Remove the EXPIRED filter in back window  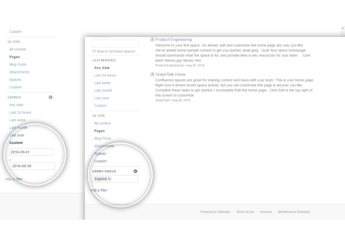[x=51, y=97]
